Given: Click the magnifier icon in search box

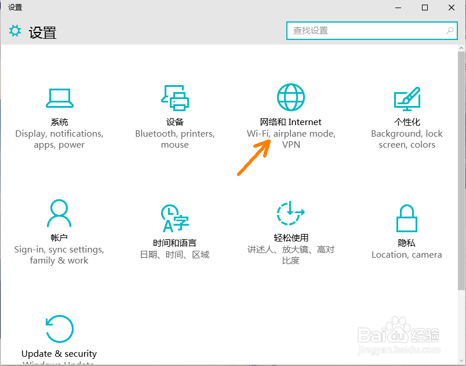Looking at the screenshot, I should [450, 30].
